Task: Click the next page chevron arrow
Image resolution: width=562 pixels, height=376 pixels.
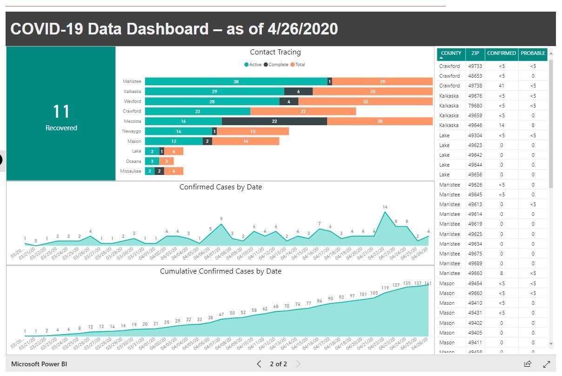Action: (298, 364)
